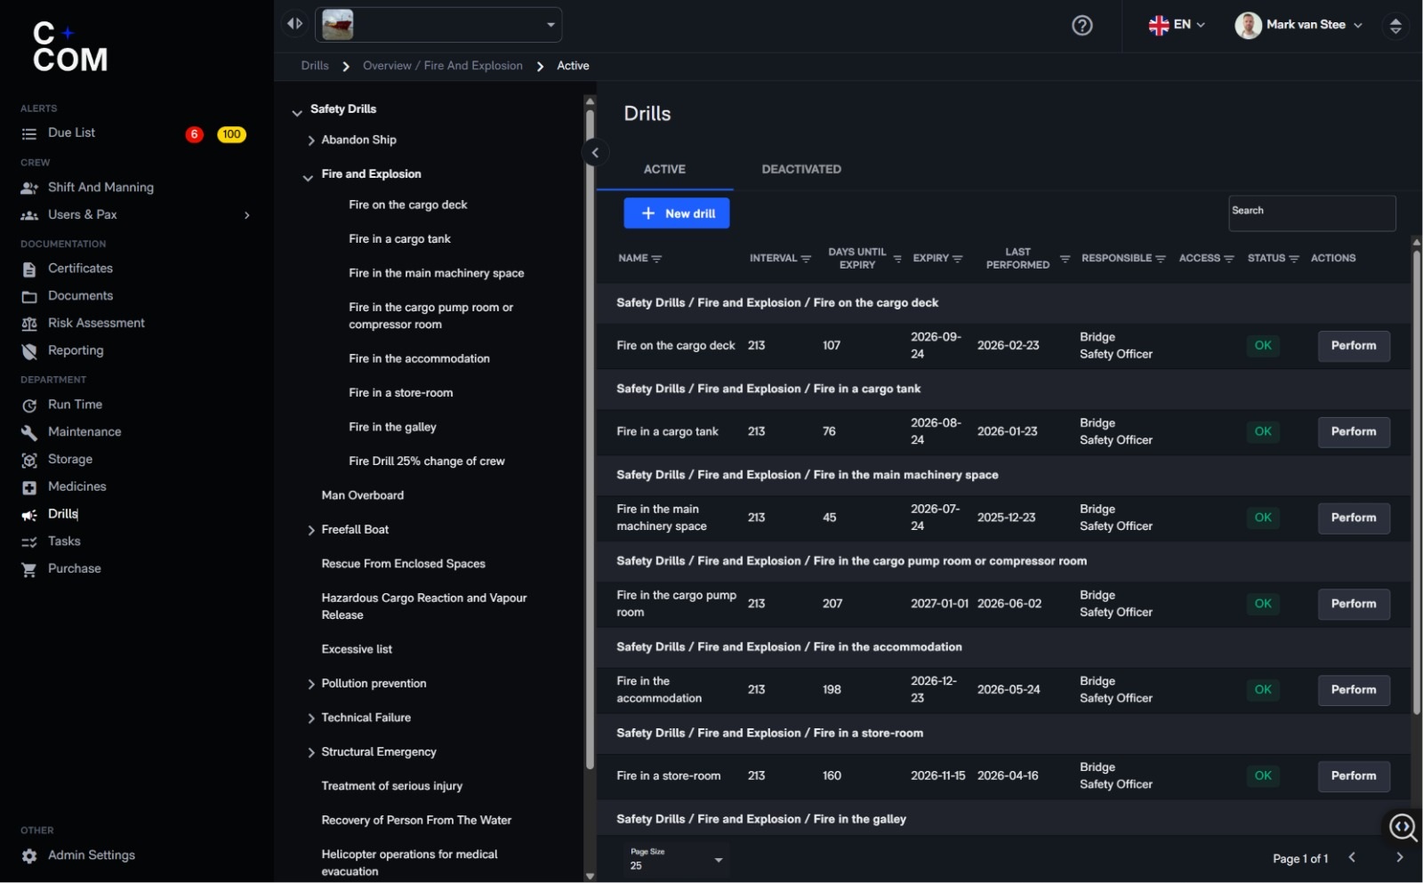1423x883 pixels.
Task: Click Overview / Fire And Explosion breadcrumb
Action: click(443, 66)
